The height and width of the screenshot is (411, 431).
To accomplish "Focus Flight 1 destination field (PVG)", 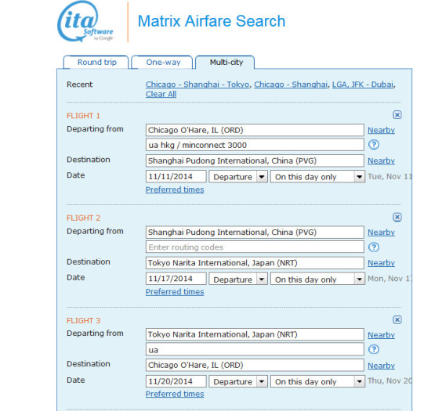I will [255, 161].
